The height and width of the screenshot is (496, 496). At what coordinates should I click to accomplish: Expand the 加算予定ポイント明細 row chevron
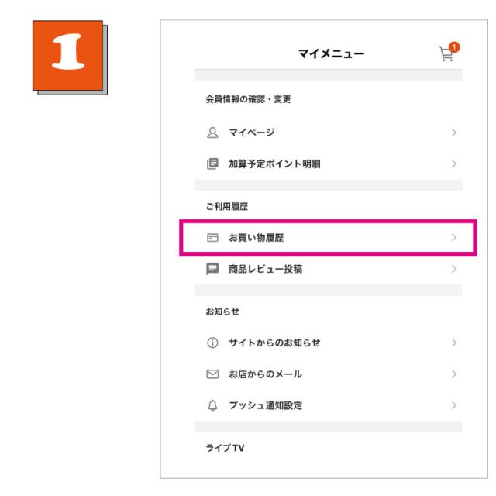coord(454,164)
